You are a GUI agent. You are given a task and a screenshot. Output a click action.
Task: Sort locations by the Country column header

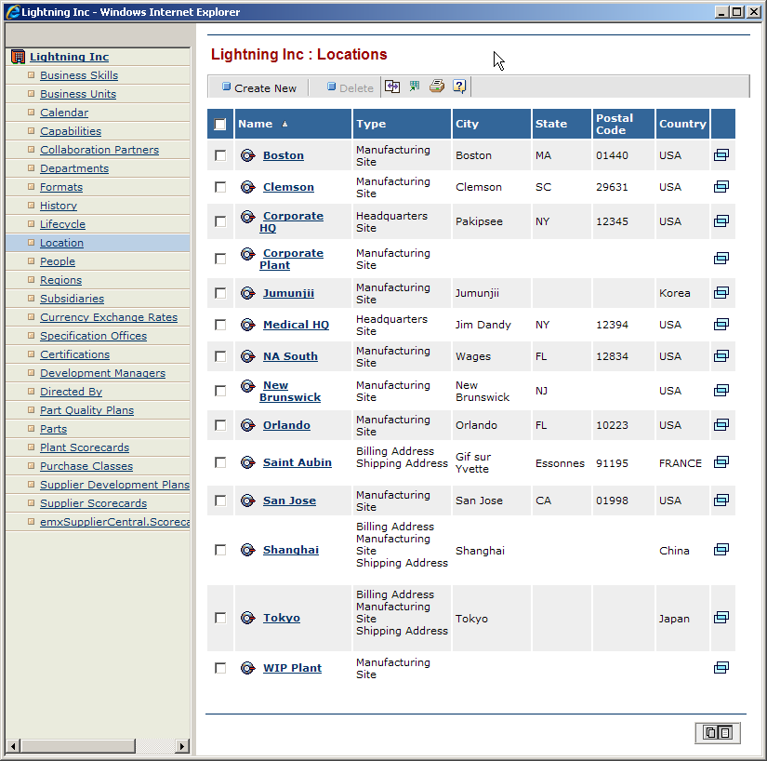point(682,124)
